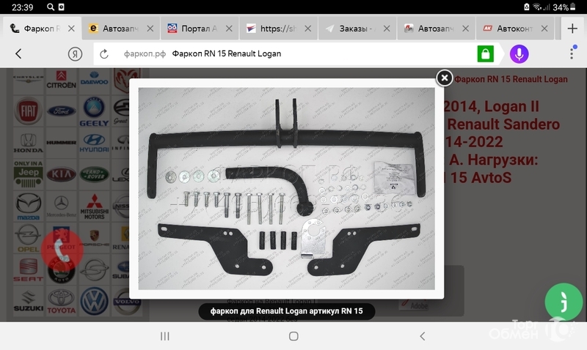Activate the purple voice search microphone
The width and height of the screenshot is (587, 350).
[519, 53]
